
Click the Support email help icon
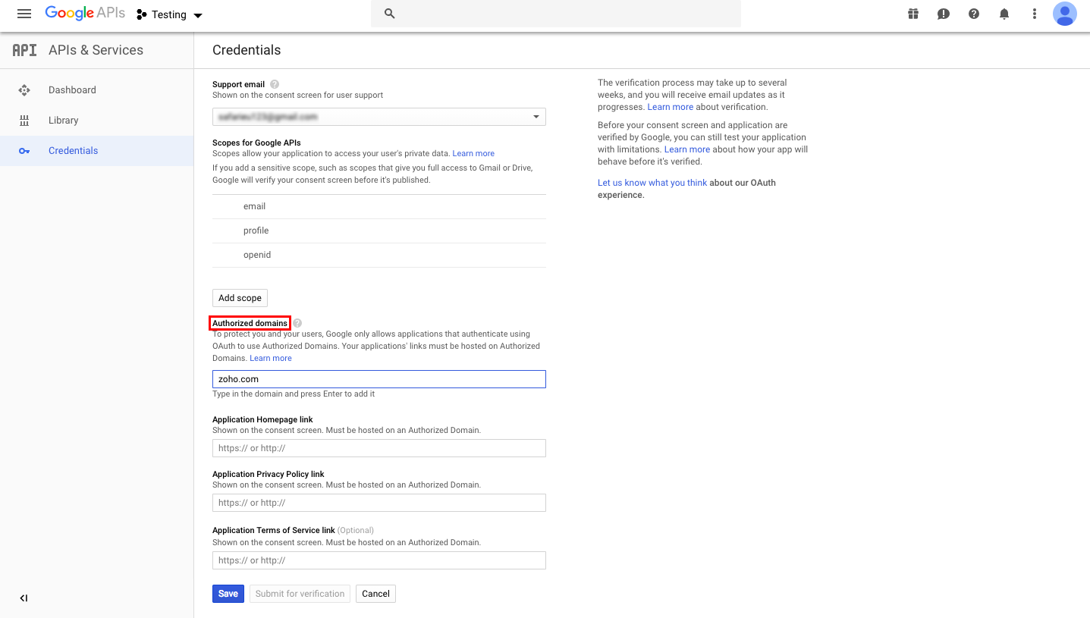tap(275, 84)
